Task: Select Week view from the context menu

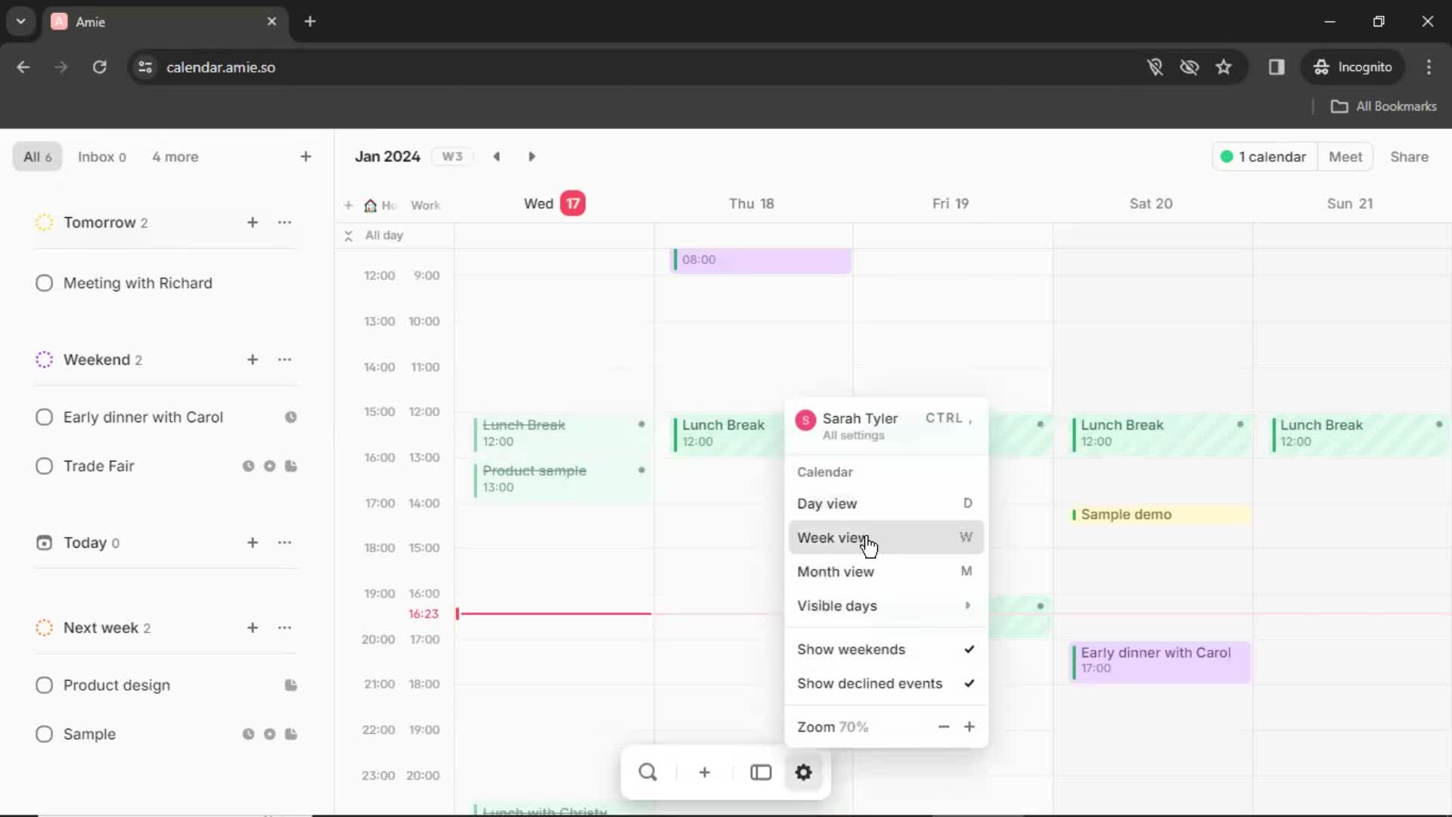Action: coord(835,538)
